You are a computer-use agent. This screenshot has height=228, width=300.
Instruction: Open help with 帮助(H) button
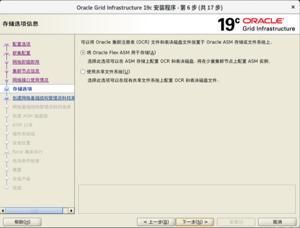[22, 222]
